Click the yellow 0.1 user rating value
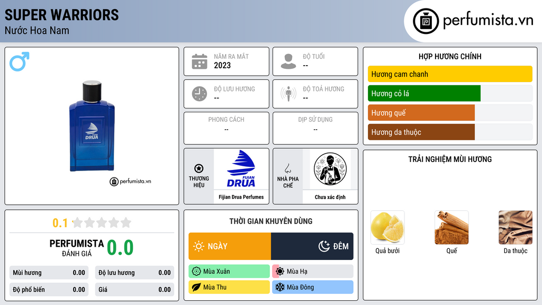Viewport: 542px width, 305px height. 60,223
